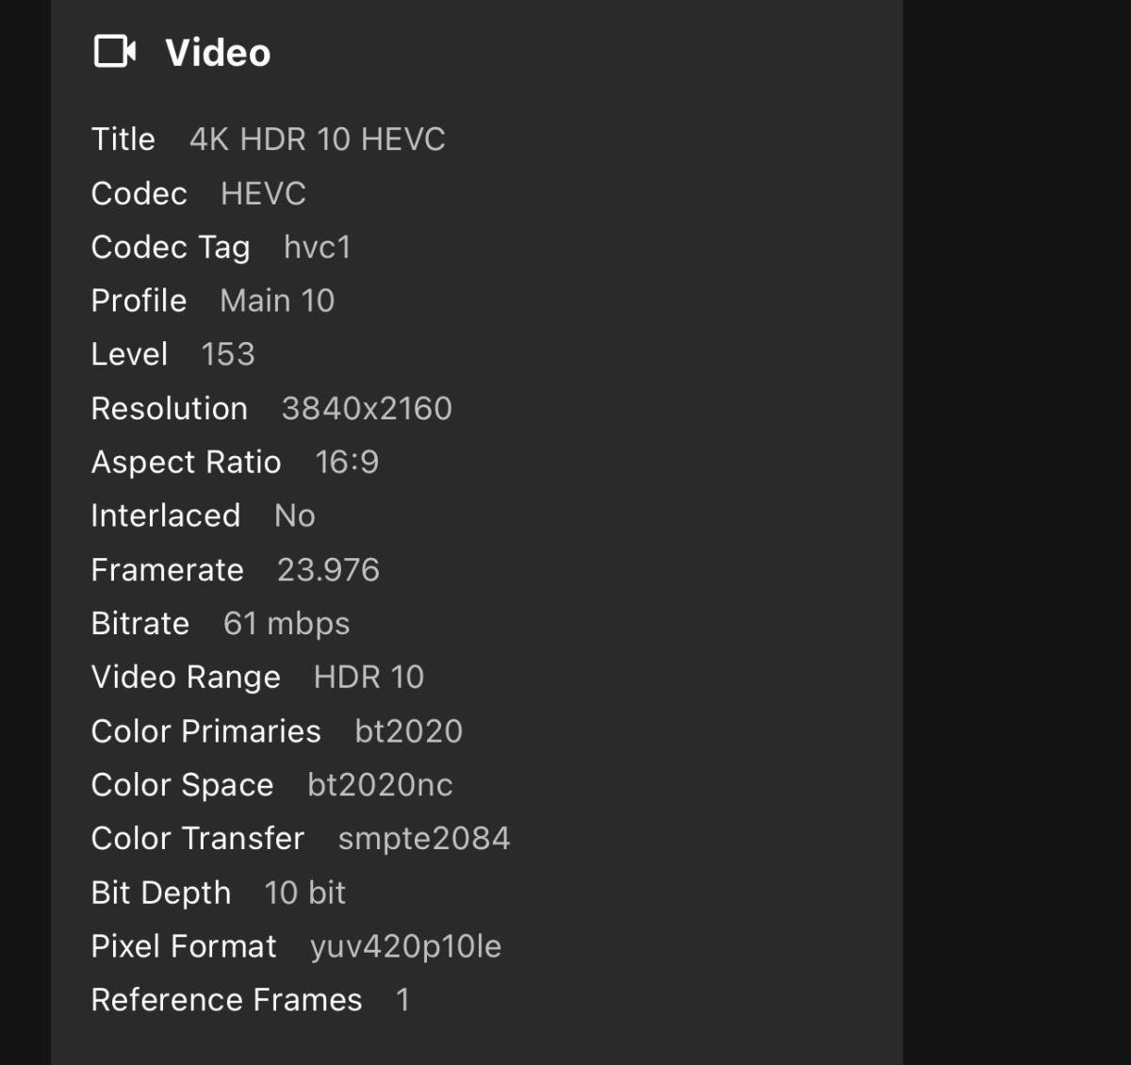Click the video camera icon
Image resolution: width=1131 pixels, height=1065 pixels.
pyautogui.click(x=115, y=52)
